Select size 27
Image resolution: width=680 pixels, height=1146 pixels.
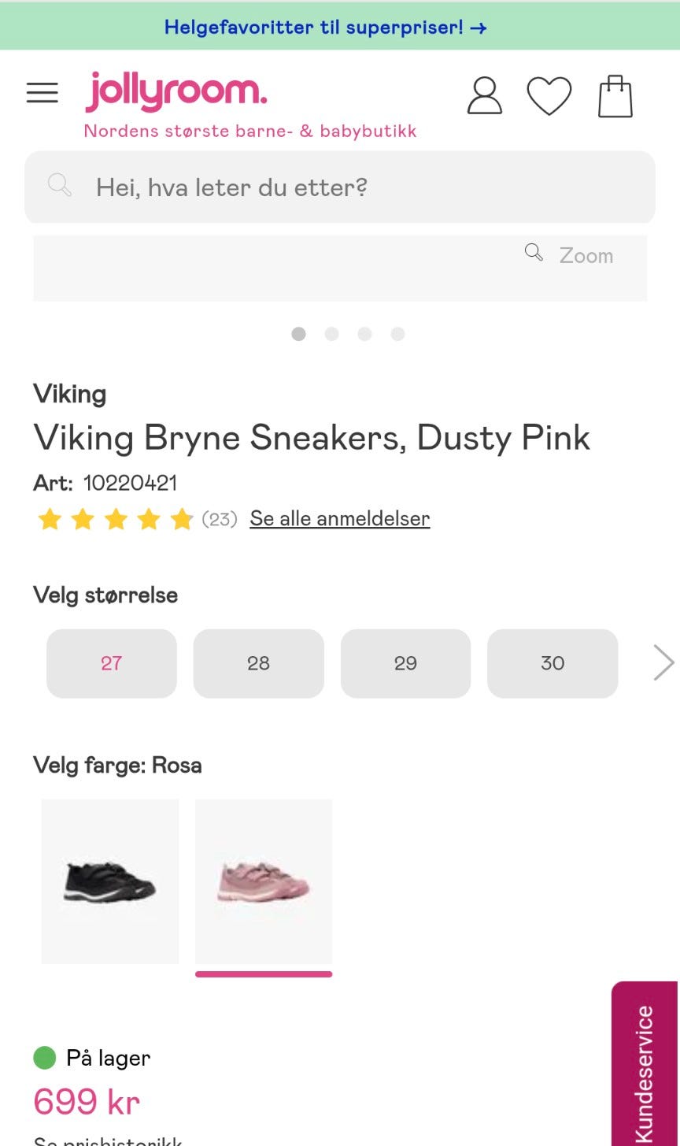pos(112,663)
